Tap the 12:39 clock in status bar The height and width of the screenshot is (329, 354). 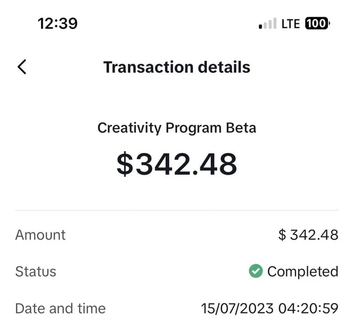point(58,24)
